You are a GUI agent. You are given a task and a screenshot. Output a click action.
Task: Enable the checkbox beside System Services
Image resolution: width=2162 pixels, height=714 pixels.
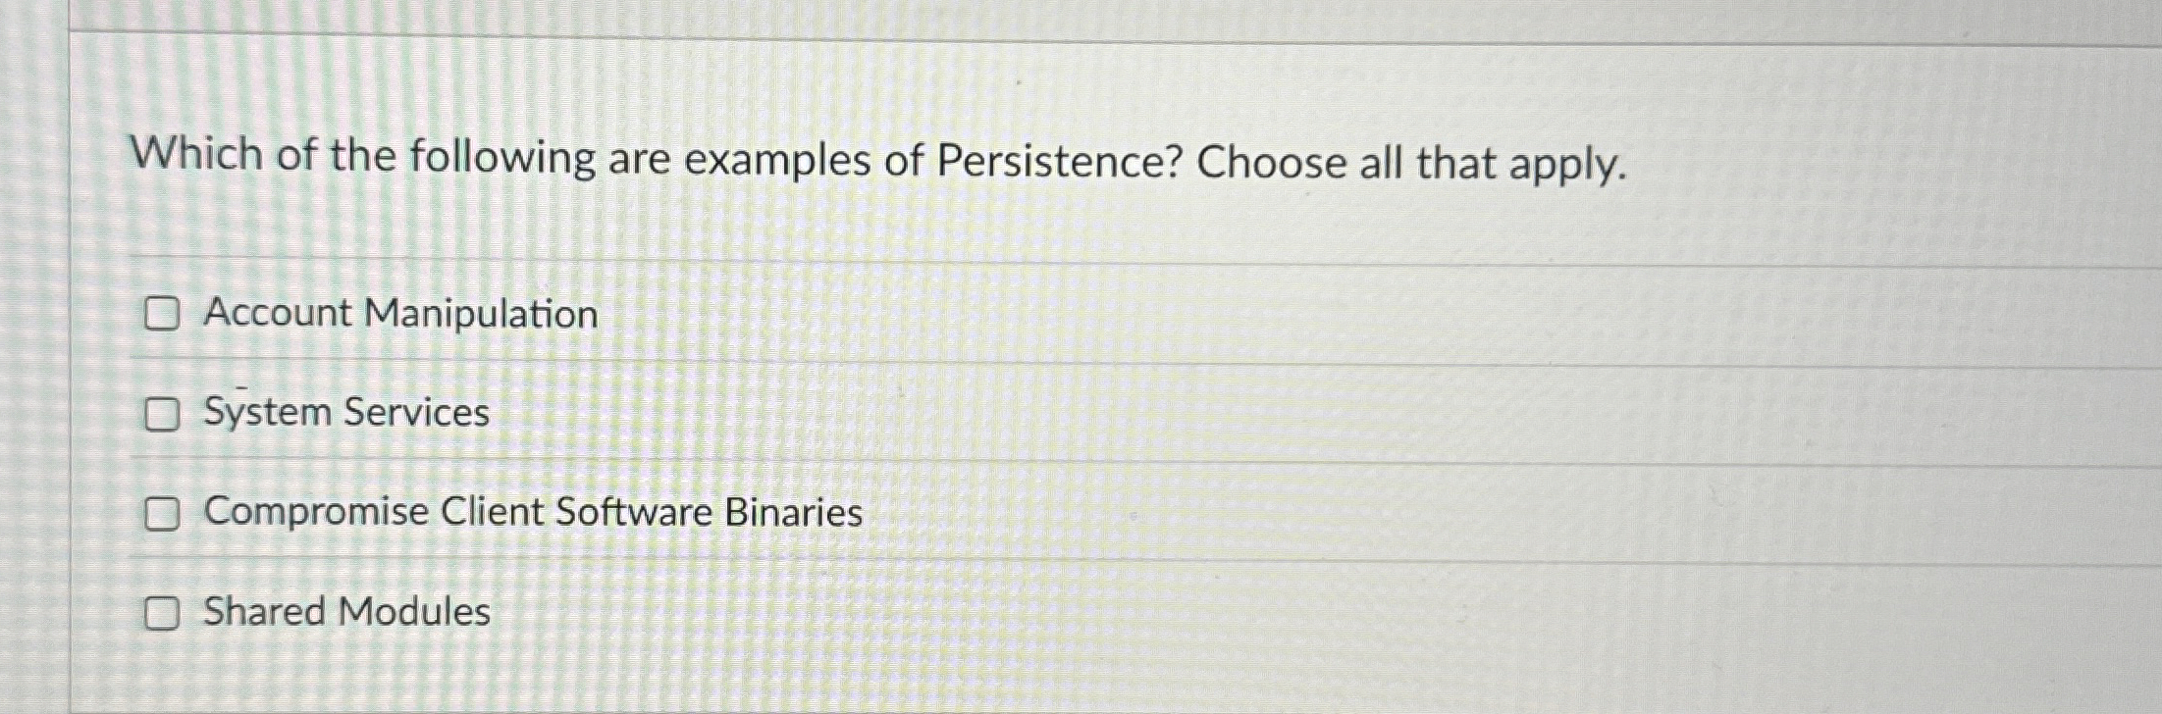163,415
